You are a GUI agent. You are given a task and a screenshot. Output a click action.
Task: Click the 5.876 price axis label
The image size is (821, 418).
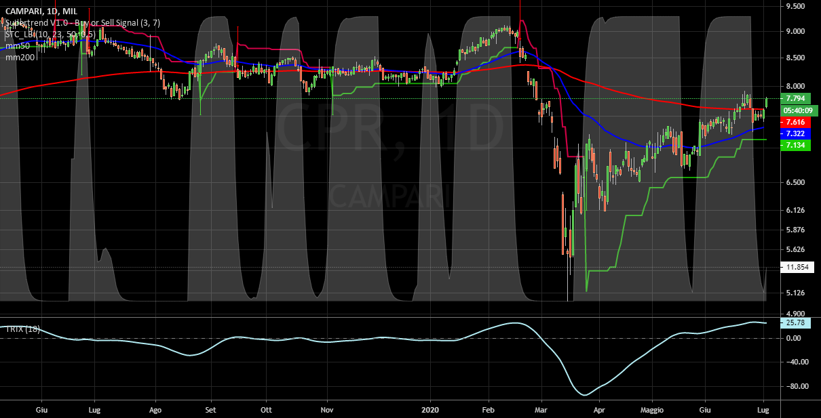[795, 230]
